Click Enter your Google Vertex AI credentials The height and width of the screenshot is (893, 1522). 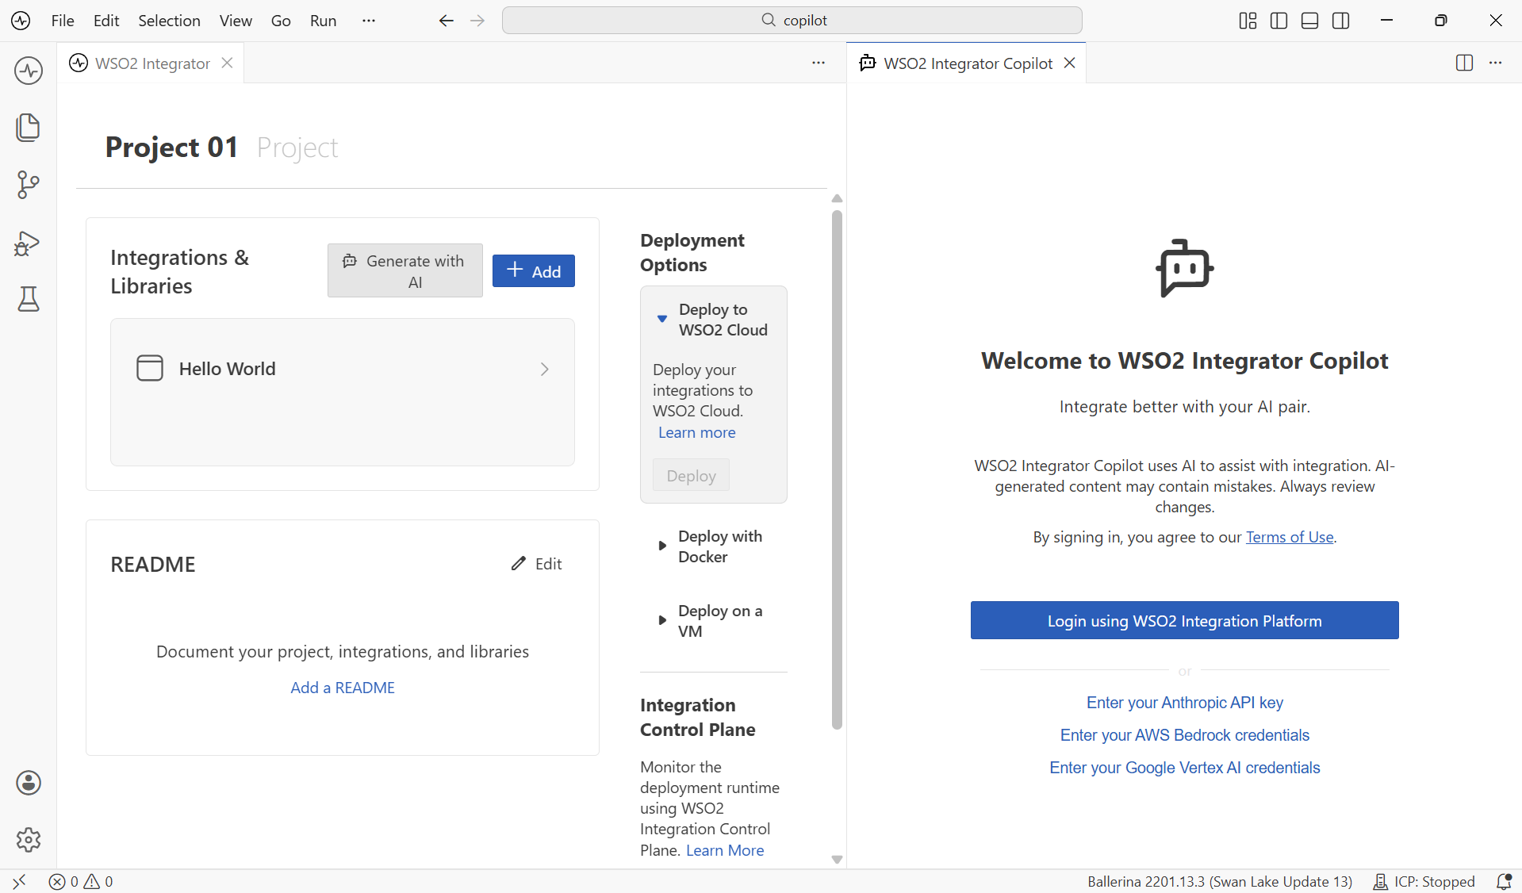tap(1184, 768)
